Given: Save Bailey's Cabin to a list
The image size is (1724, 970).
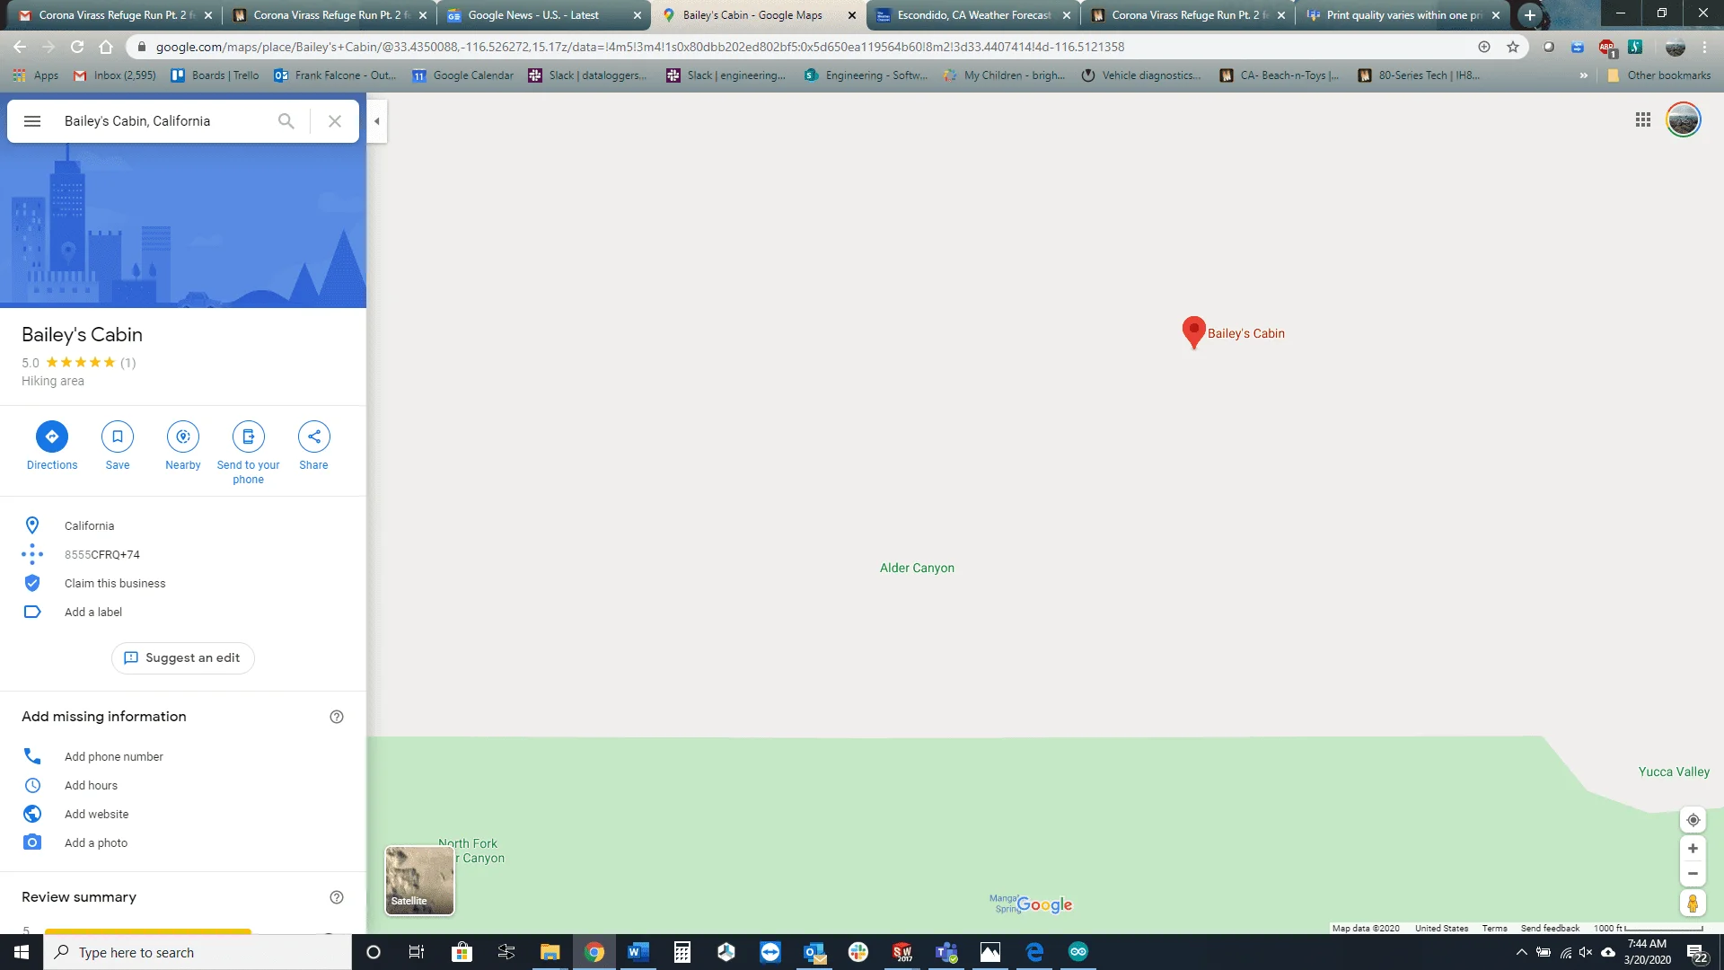Looking at the screenshot, I should pos(118,445).
